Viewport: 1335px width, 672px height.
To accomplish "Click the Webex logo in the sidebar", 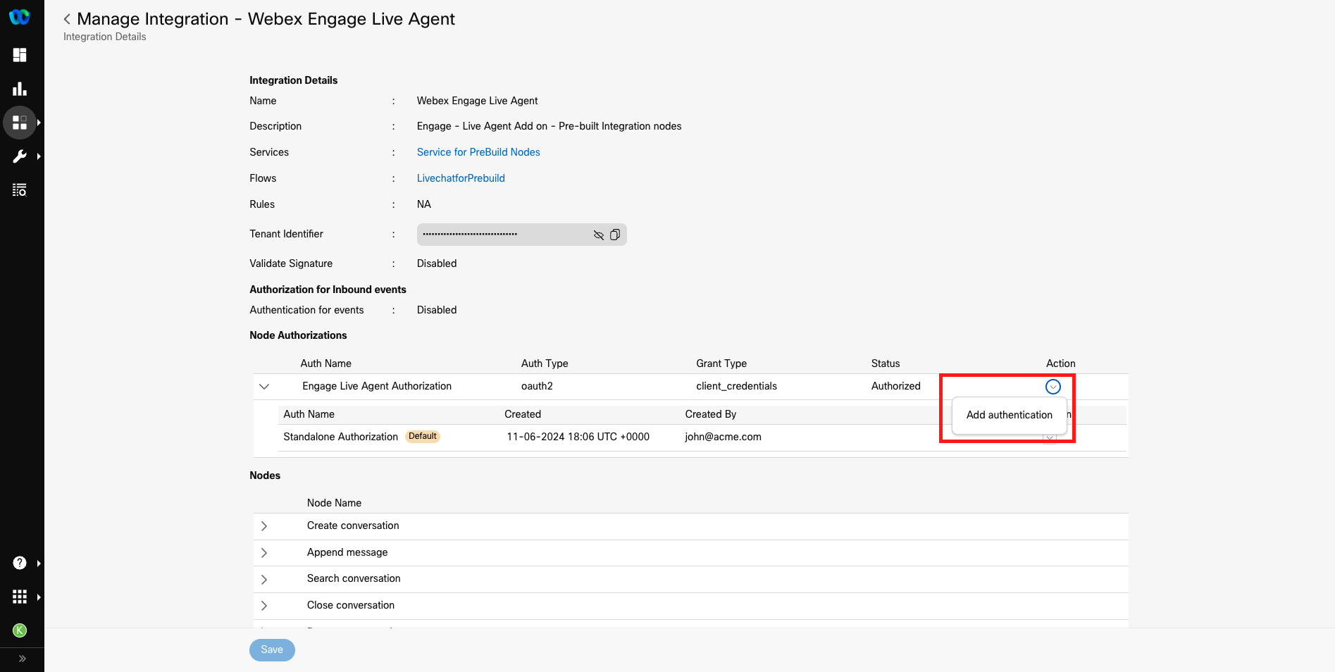I will (x=20, y=17).
